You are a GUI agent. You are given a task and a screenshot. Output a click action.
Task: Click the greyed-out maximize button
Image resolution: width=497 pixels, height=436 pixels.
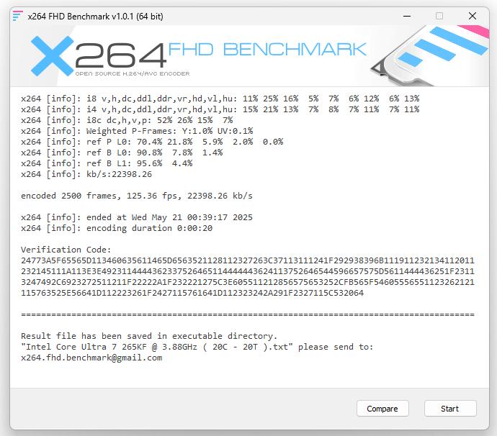tap(439, 16)
